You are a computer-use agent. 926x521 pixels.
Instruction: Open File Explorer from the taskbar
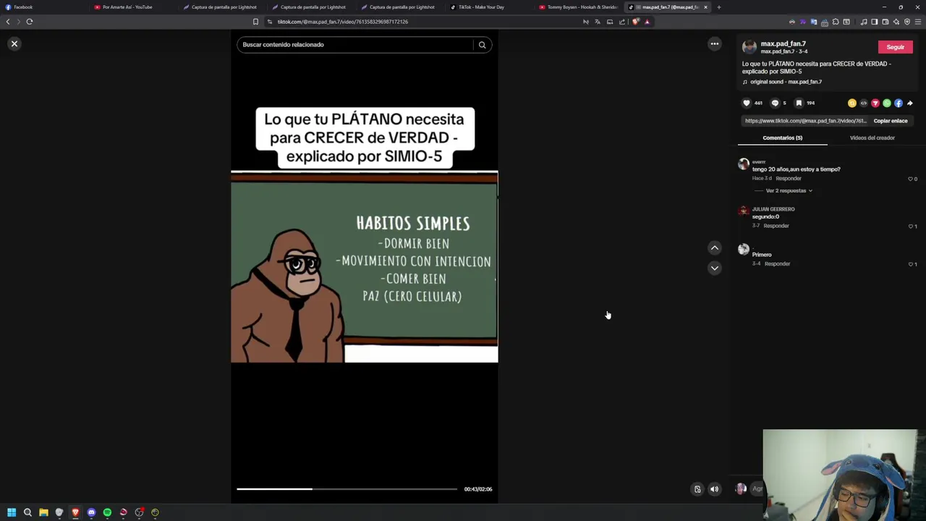(43, 512)
